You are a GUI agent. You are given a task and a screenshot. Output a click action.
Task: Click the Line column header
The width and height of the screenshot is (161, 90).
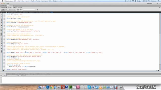[x=18, y=76]
